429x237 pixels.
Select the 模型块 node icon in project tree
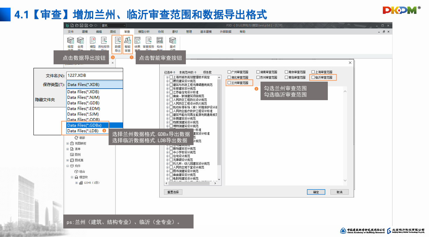coord(76,177)
